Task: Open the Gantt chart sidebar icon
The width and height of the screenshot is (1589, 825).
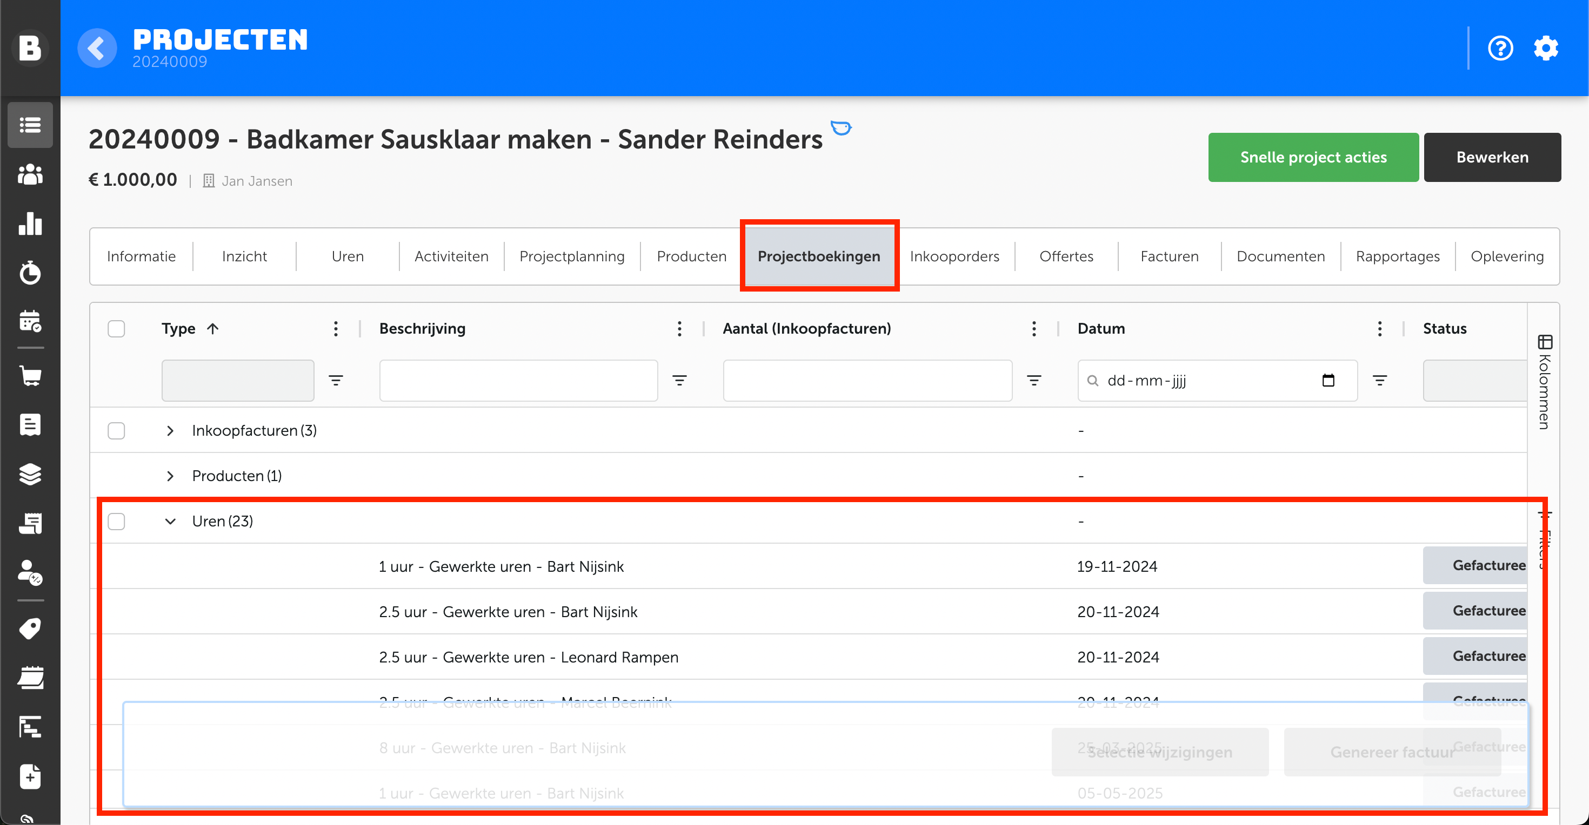Action: tap(30, 727)
